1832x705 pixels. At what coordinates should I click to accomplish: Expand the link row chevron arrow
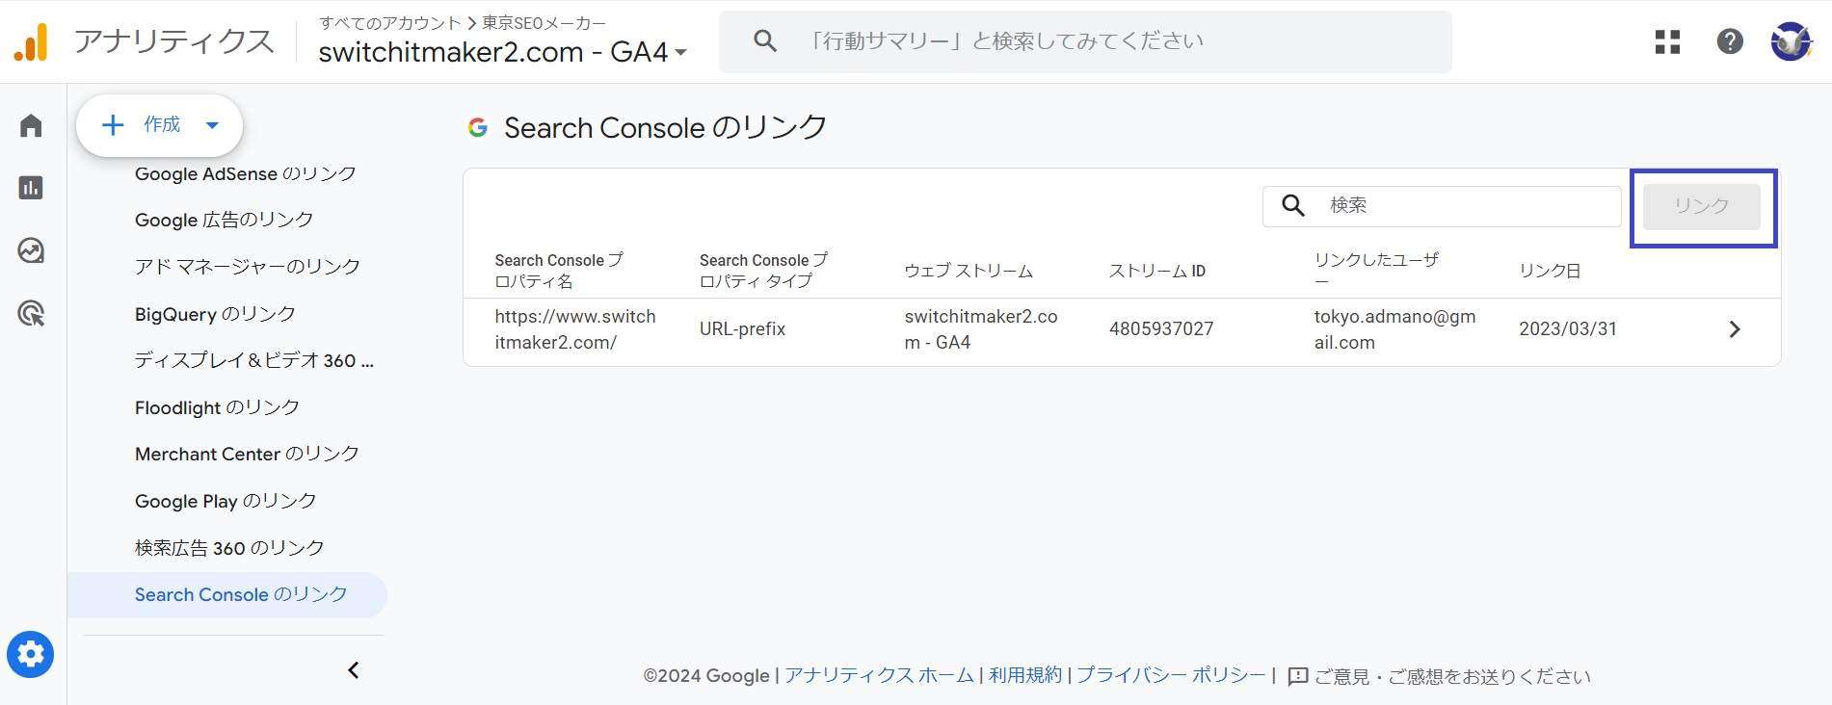1735,329
